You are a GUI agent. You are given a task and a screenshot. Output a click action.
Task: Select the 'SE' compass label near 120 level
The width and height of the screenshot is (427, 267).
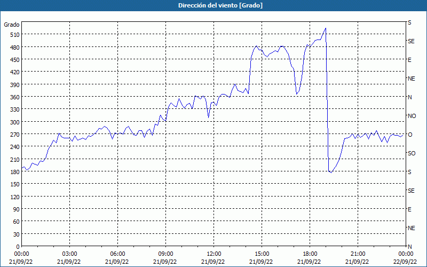(411, 191)
